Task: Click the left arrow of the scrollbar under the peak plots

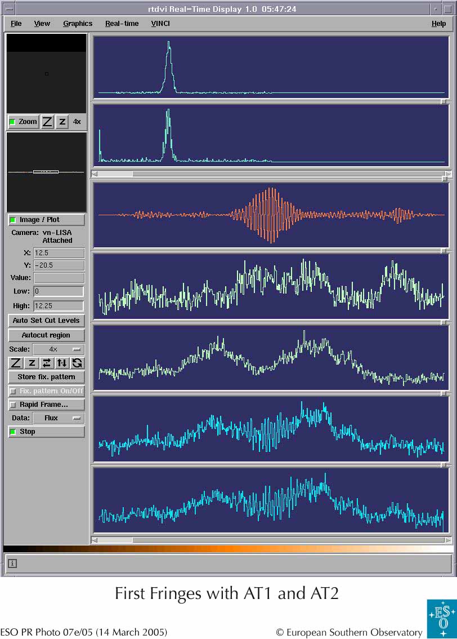Action: (95, 174)
